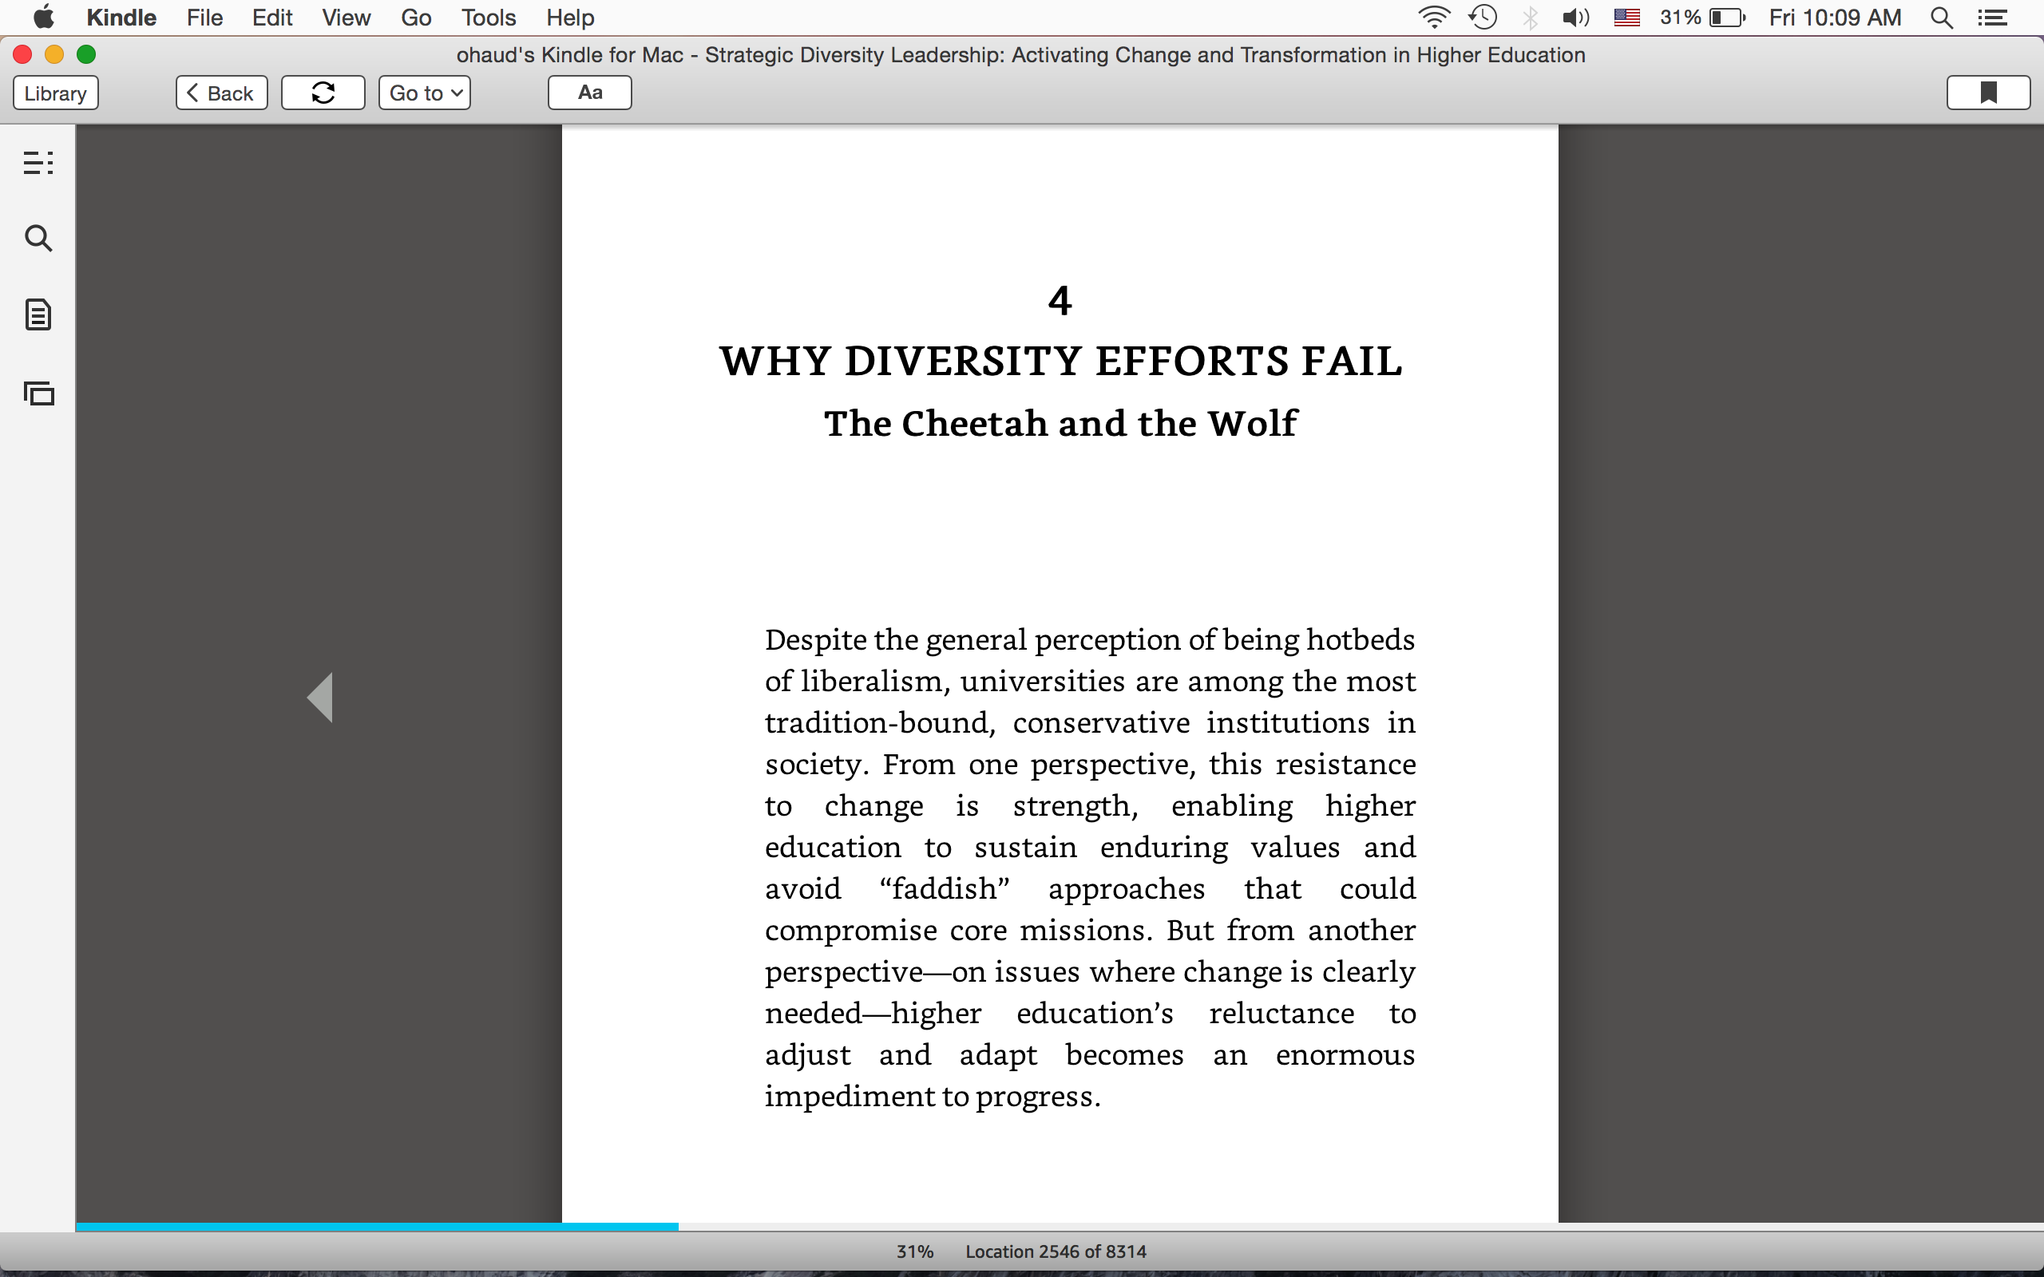Open the Kindle application menu

tap(121, 17)
